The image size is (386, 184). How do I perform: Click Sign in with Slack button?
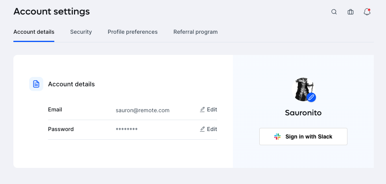click(303, 137)
